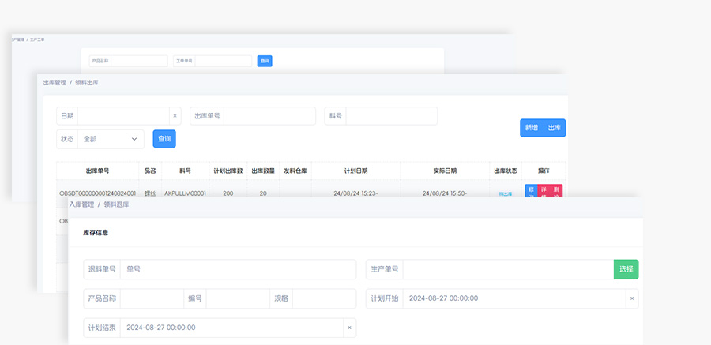Clear the 日期 date field with ×
This screenshot has width=711, height=345.
[x=175, y=116]
